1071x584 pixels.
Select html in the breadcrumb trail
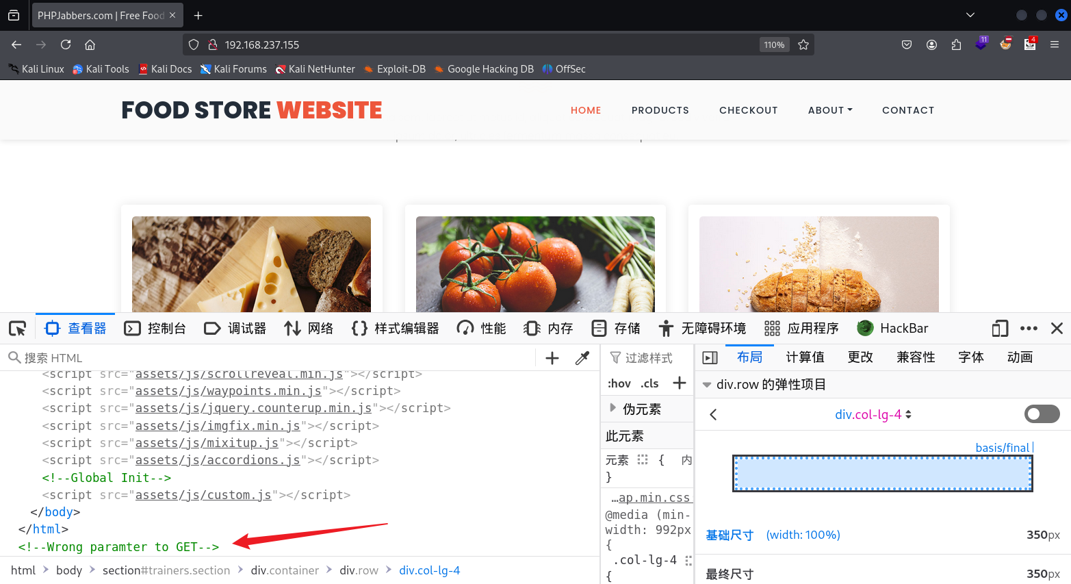click(23, 570)
